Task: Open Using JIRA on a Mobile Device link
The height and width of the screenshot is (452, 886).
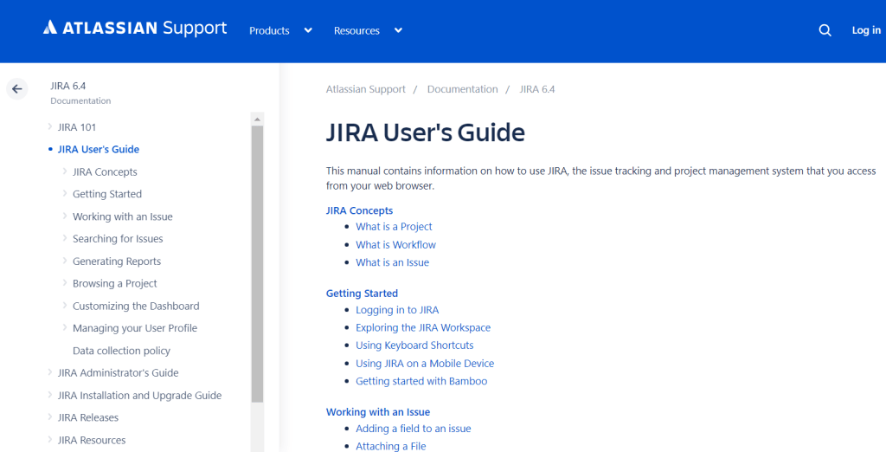Action: click(425, 363)
